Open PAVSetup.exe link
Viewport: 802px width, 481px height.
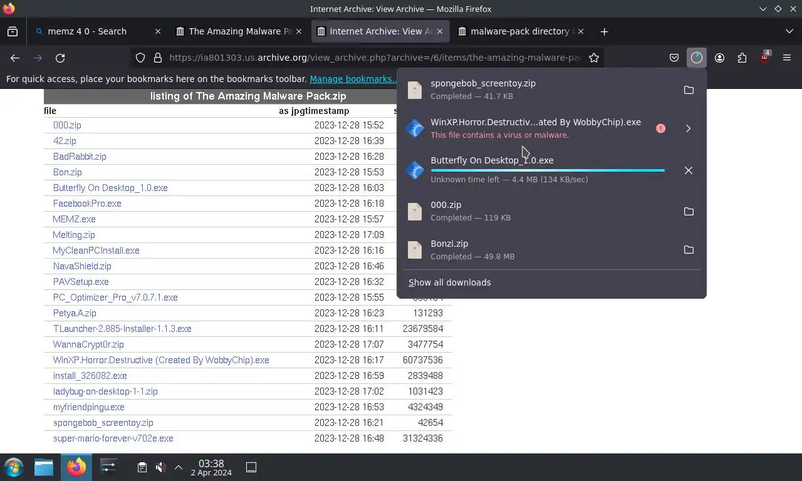pyautogui.click(x=81, y=282)
